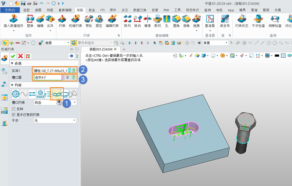Viewport: 292px width, 186px height.
Task: Collapse the 必选 section
Action: [12, 63]
